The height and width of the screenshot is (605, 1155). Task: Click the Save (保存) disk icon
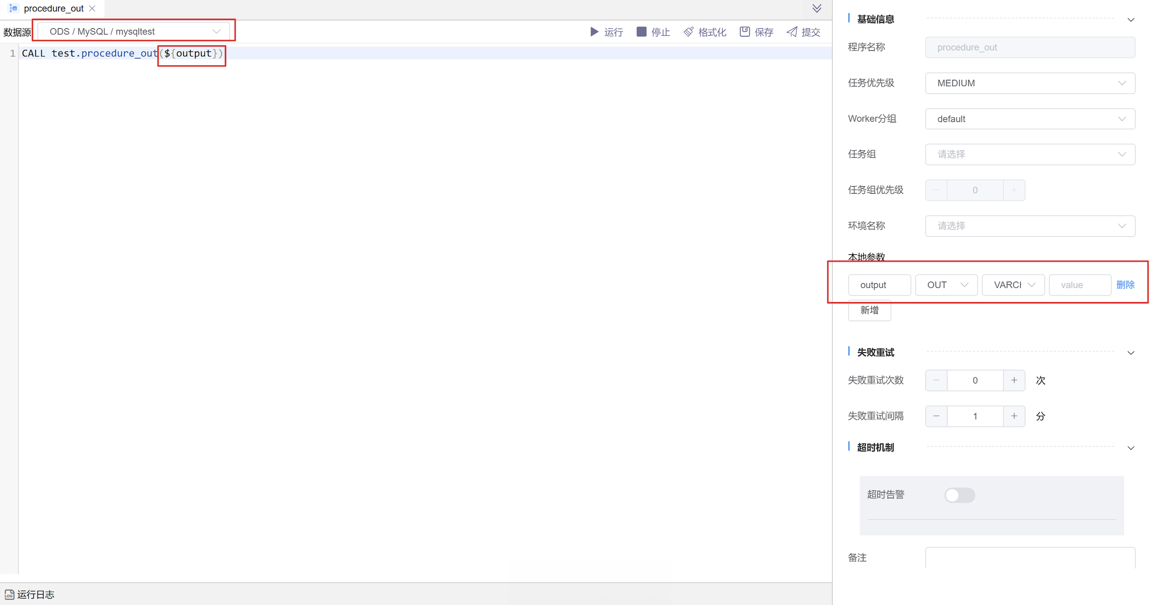click(744, 32)
